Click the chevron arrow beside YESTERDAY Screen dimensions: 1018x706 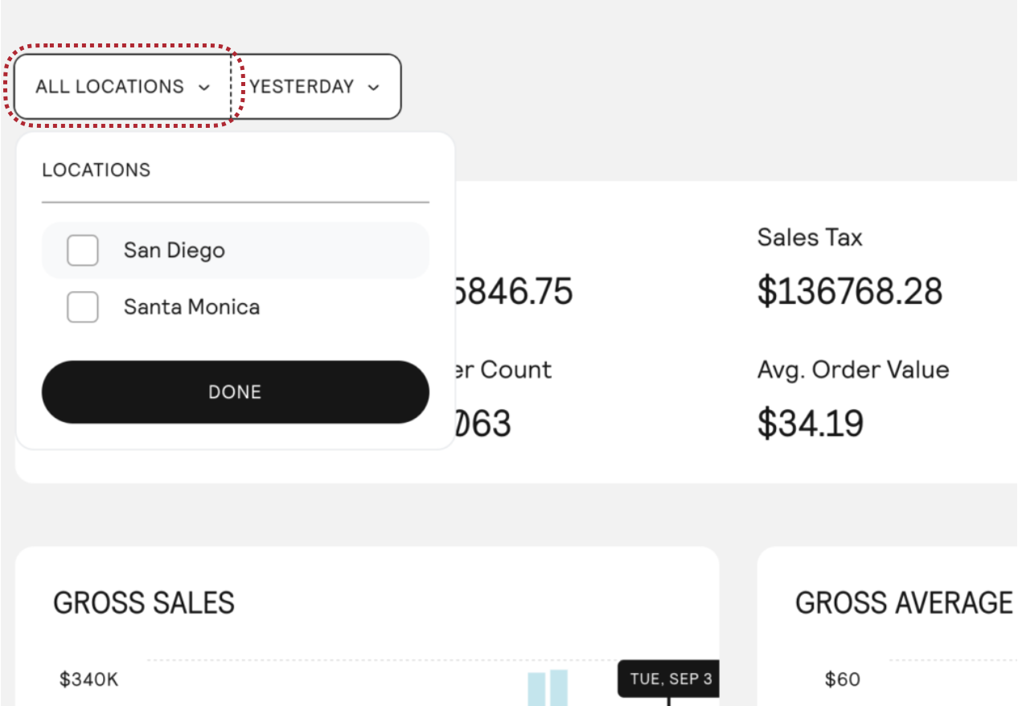(373, 88)
